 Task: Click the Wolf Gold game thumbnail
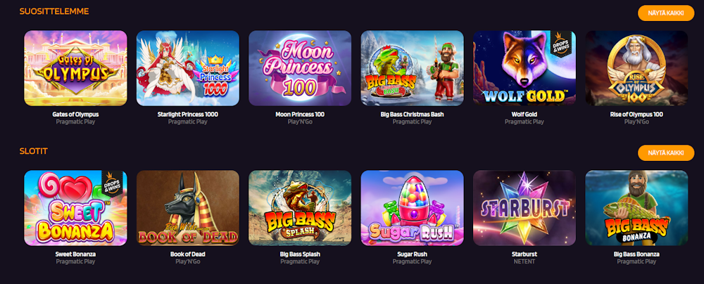point(524,68)
